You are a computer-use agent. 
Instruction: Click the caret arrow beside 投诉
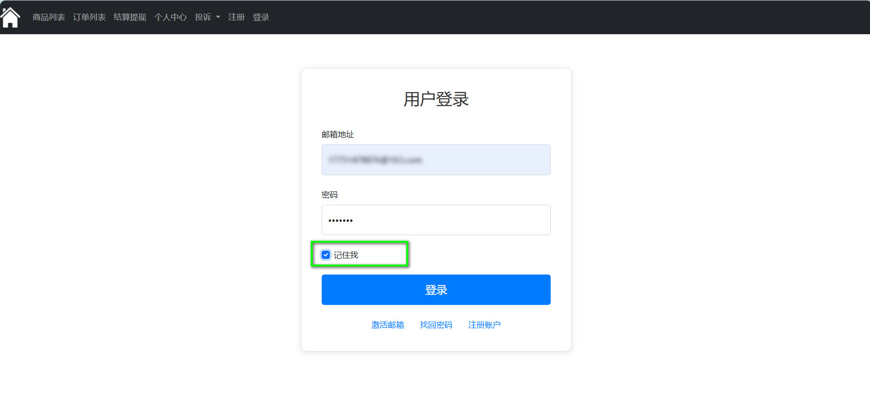click(x=218, y=18)
